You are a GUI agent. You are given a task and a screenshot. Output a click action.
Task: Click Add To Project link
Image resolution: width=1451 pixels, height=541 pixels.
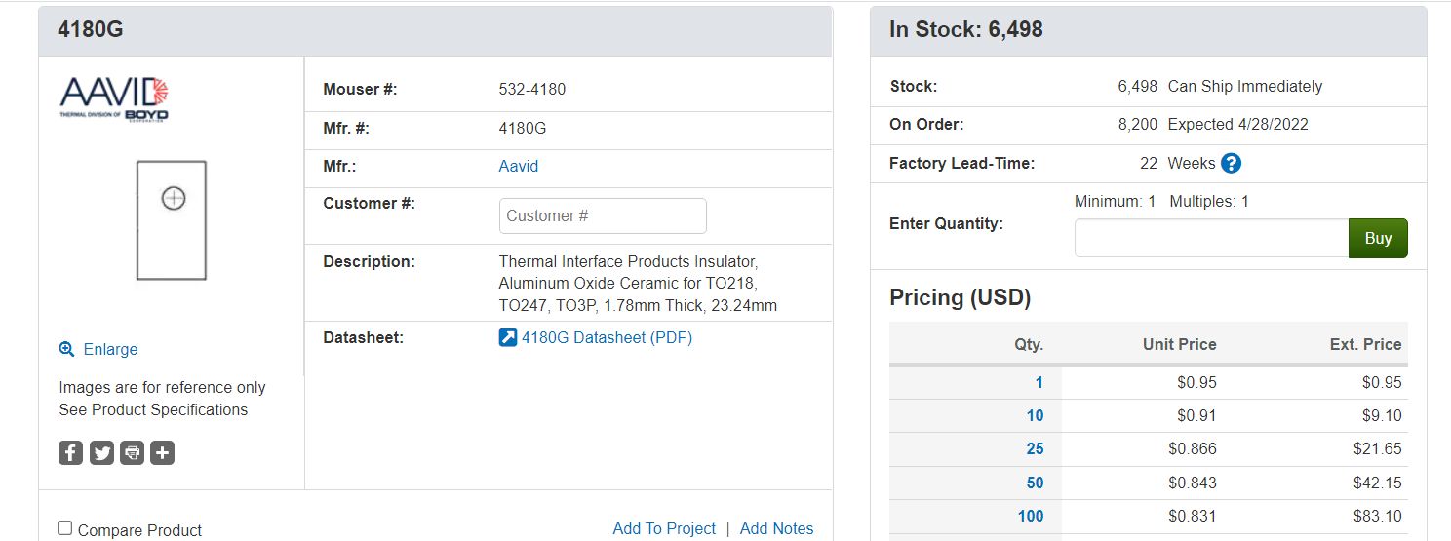click(664, 528)
